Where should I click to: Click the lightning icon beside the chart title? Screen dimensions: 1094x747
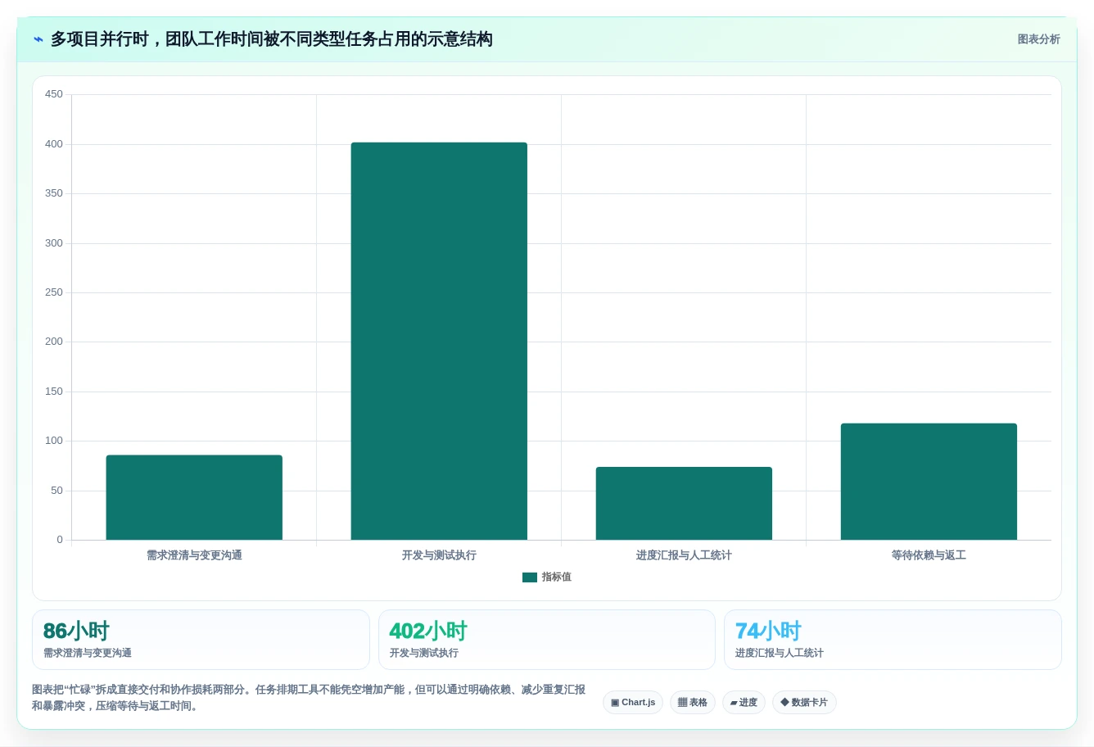coord(38,39)
